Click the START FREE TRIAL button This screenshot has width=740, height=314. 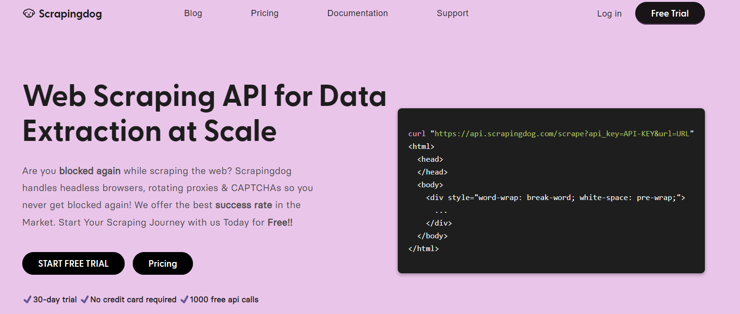[73, 263]
